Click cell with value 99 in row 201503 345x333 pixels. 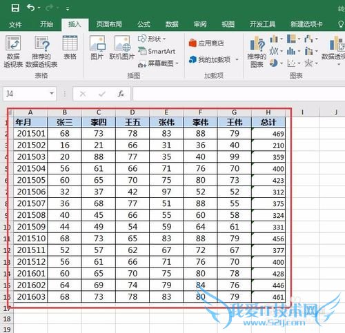tap(235, 157)
